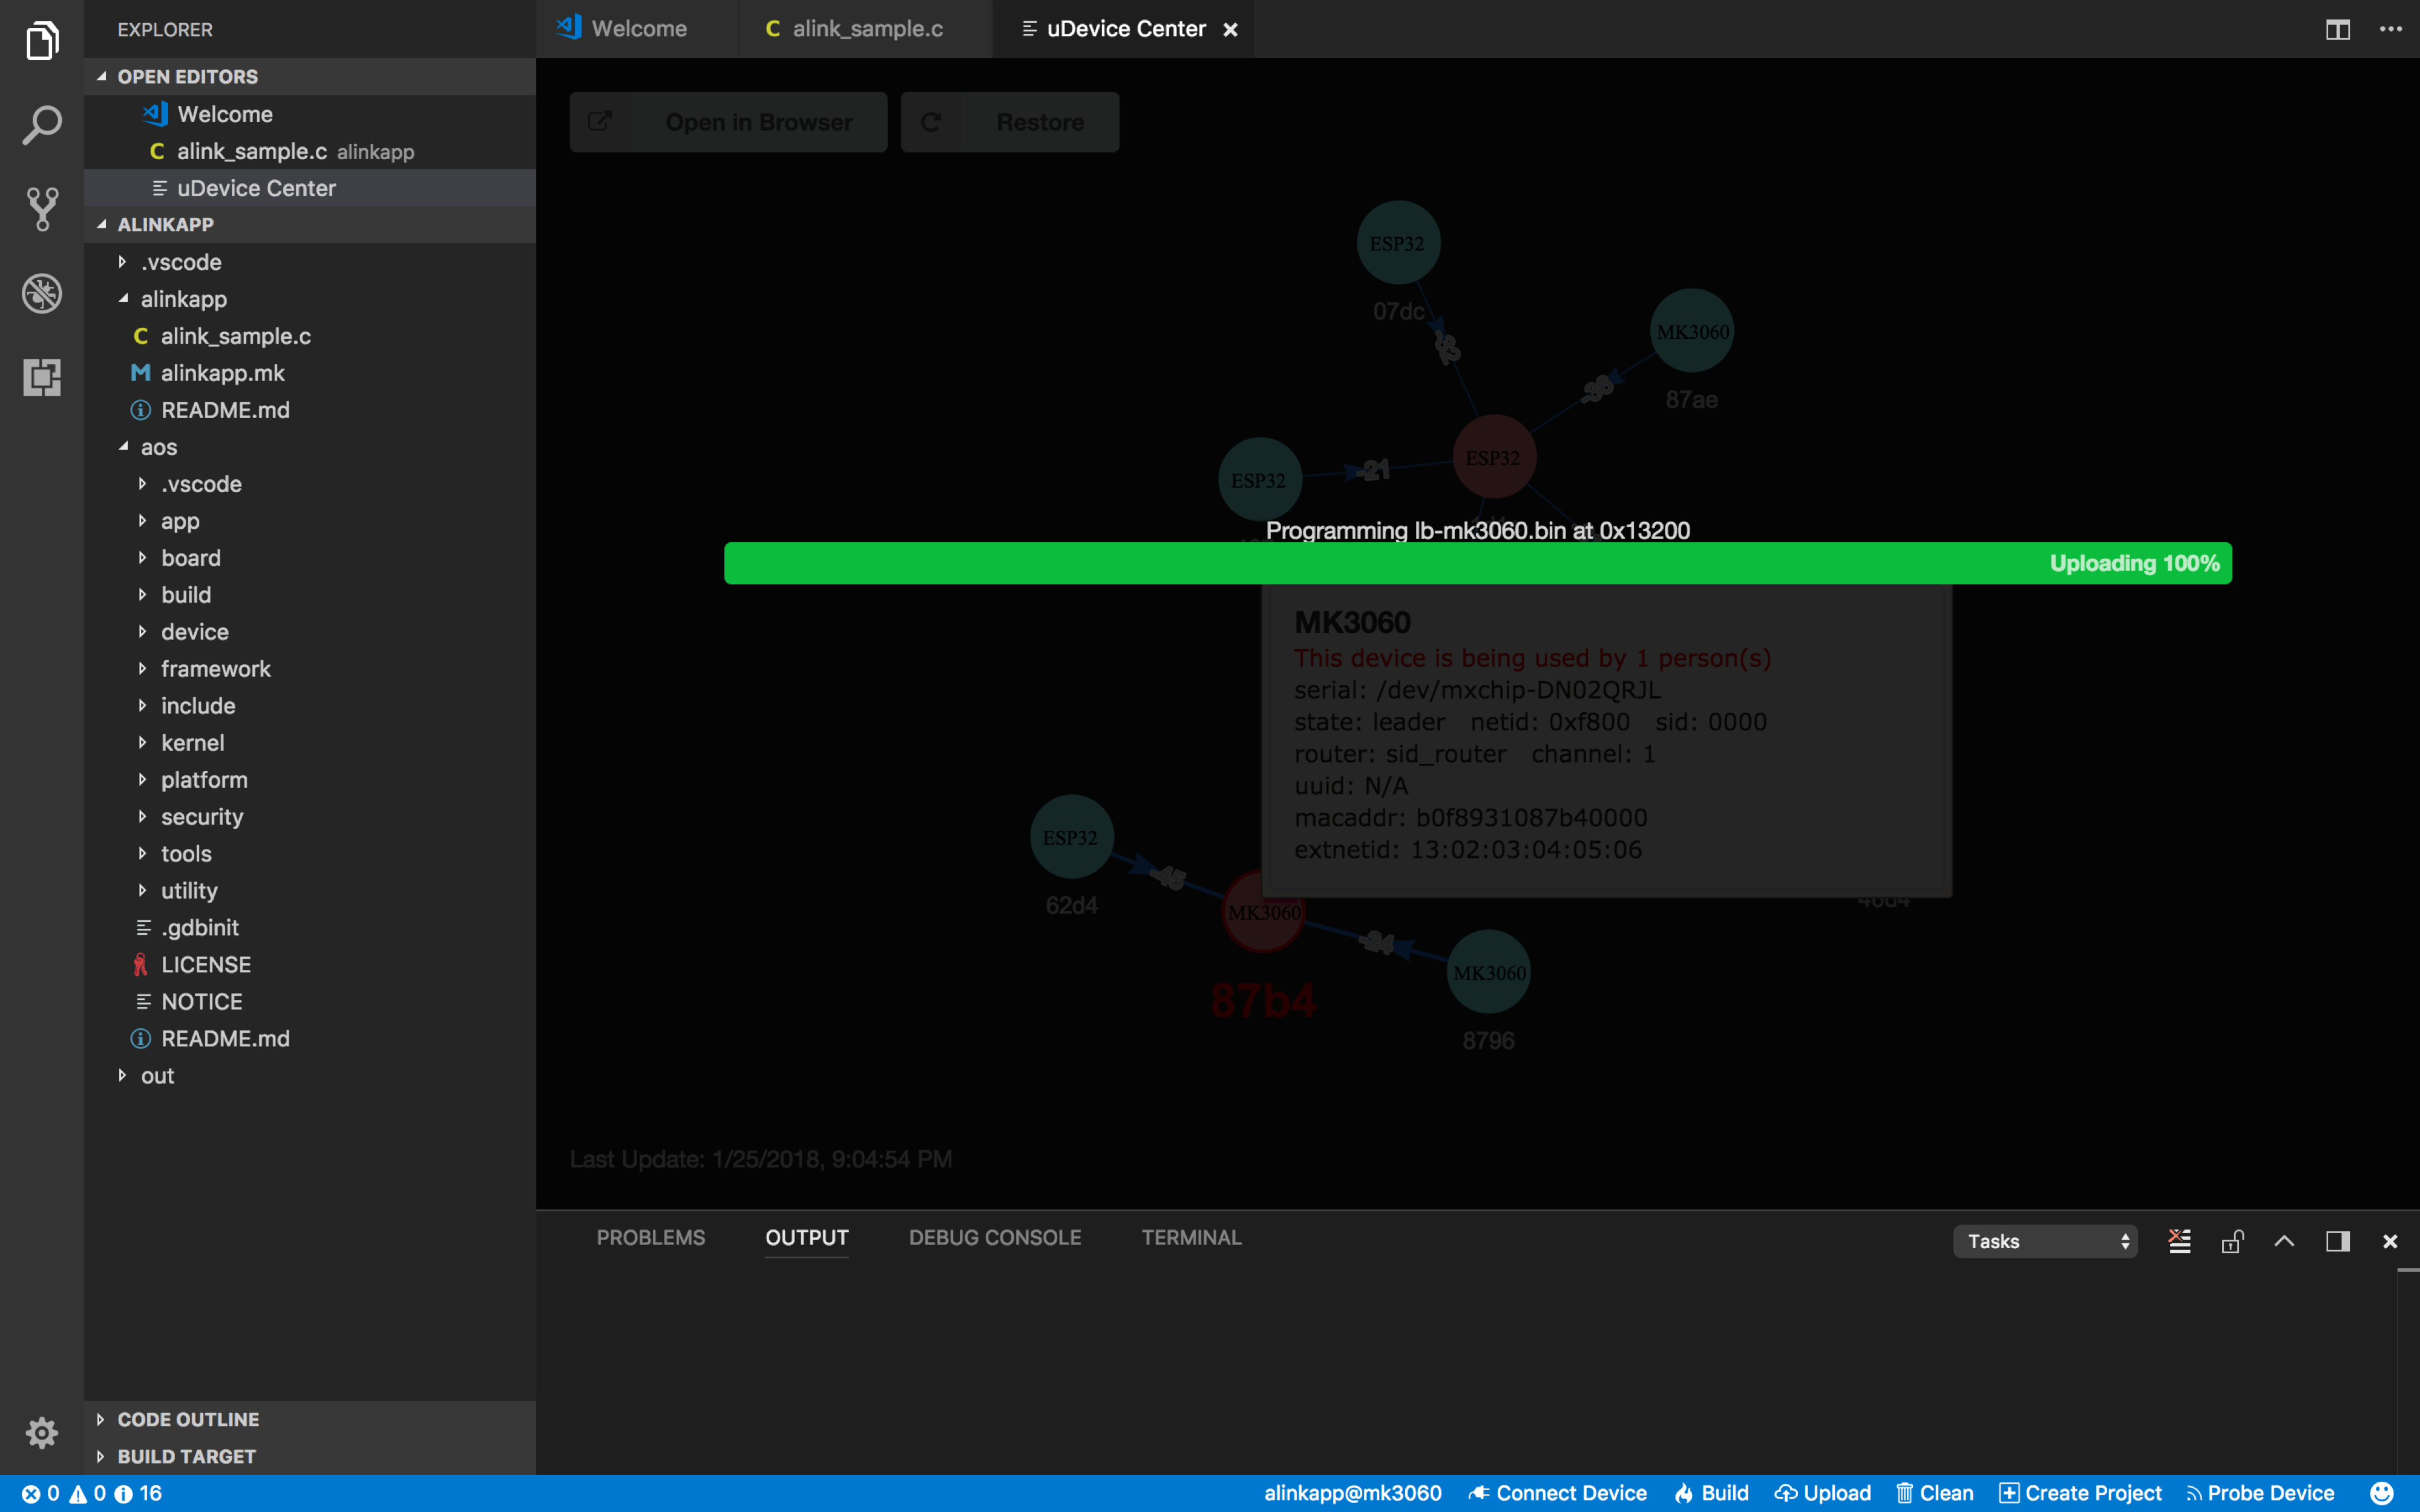
Task: Expand the framework folder
Action: 215,669
